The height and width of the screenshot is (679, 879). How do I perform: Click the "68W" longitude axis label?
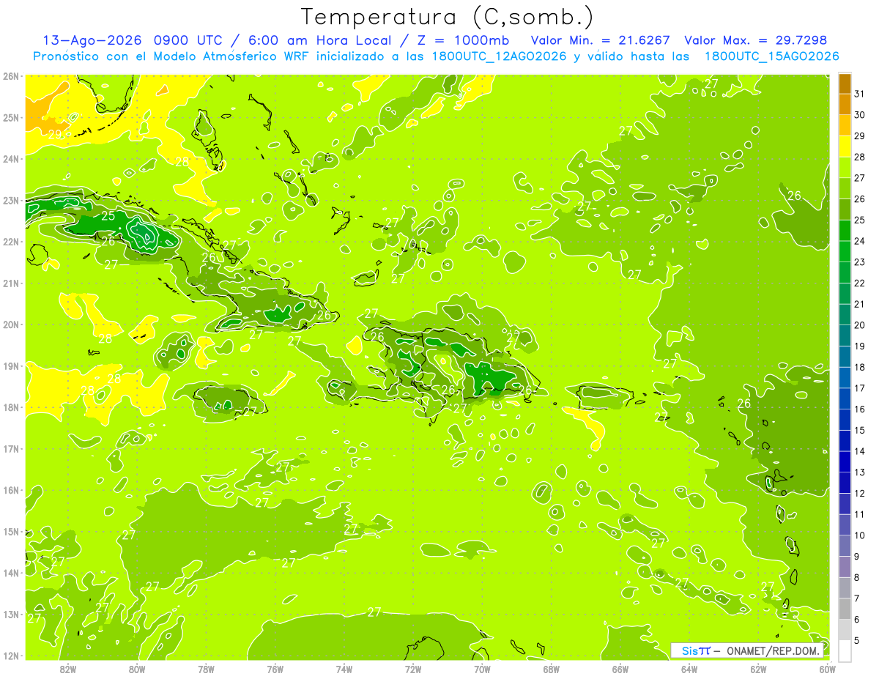tap(552, 669)
